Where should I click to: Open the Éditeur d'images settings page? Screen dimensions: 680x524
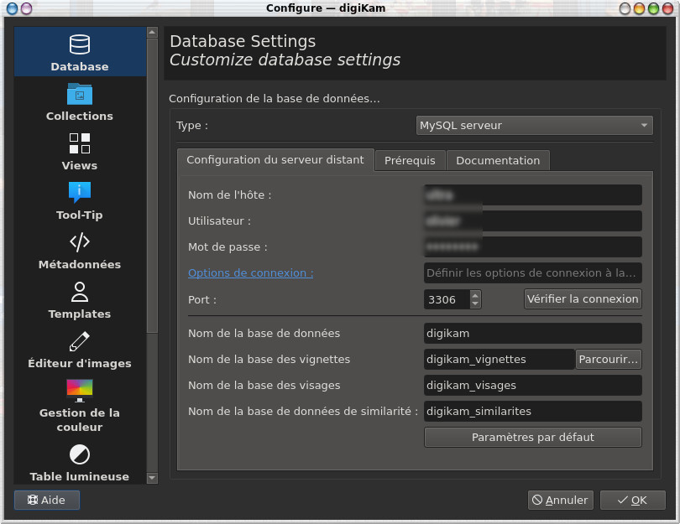tap(80, 349)
